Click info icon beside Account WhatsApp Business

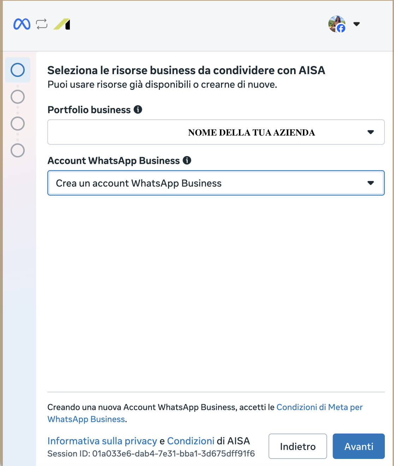coord(187,160)
